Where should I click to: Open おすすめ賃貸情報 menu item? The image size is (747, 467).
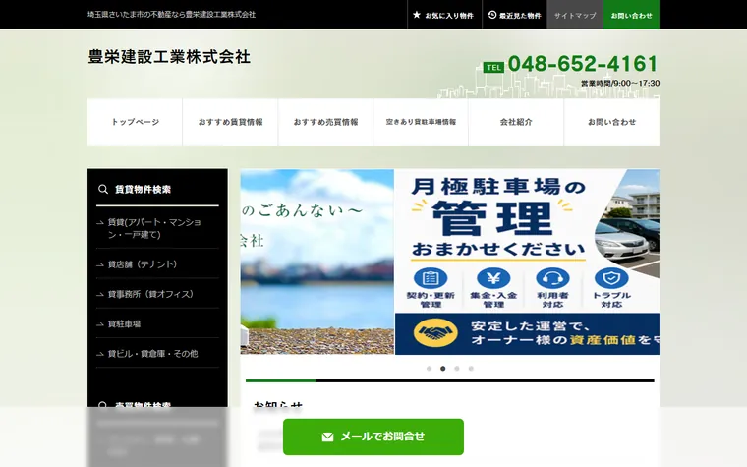[230, 122]
